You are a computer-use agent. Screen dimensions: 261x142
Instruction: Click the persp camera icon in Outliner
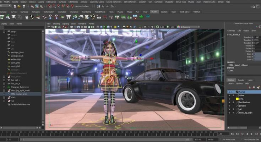click(x=9, y=32)
